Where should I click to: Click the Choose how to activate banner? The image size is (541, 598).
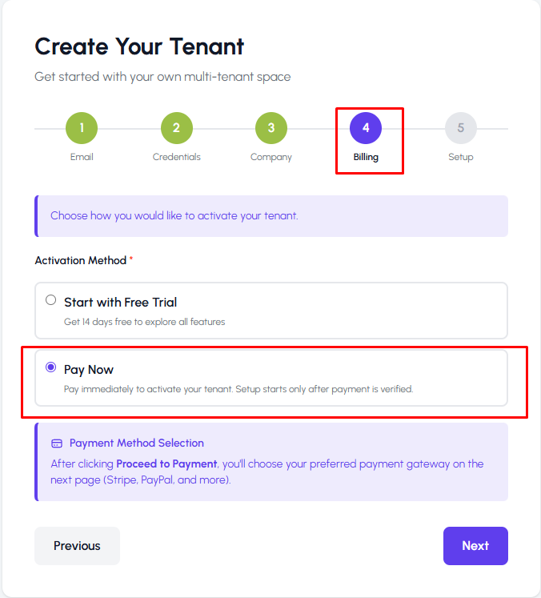point(174,215)
